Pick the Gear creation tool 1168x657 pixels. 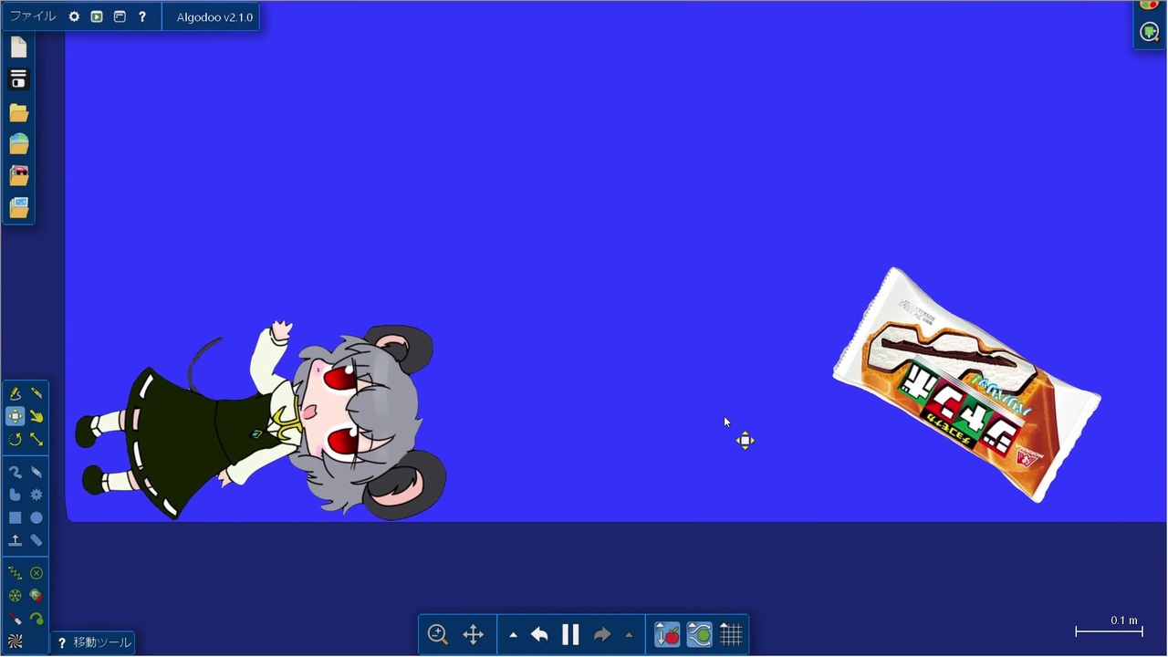click(36, 495)
